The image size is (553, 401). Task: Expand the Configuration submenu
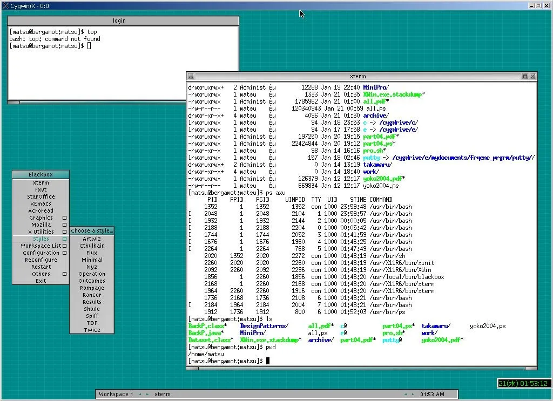pyautogui.click(x=41, y=253)
